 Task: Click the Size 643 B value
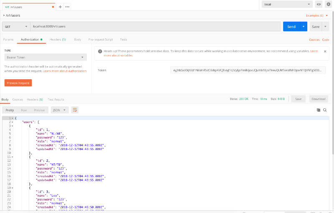point(281,99)
